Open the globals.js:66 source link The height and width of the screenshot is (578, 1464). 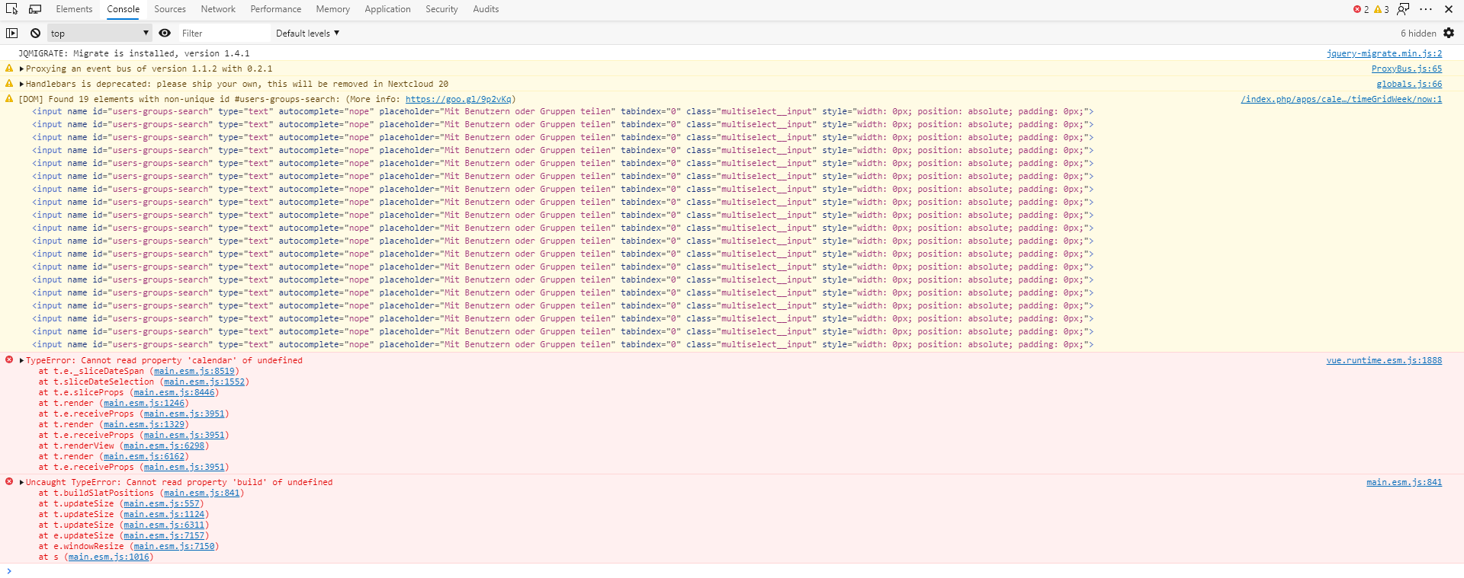point(1409,84)
